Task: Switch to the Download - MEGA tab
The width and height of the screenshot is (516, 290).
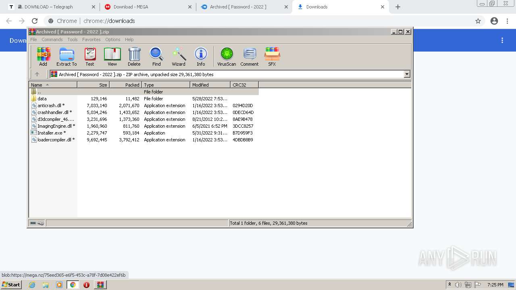Action: tap(148, 7)
